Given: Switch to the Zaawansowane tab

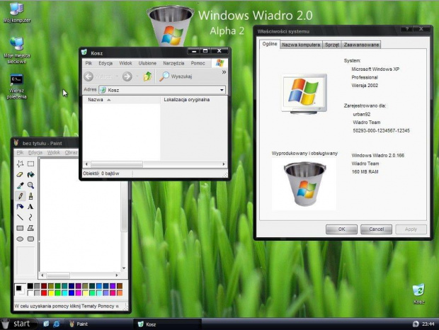Looking at the screenshot, I should (361, 45).
